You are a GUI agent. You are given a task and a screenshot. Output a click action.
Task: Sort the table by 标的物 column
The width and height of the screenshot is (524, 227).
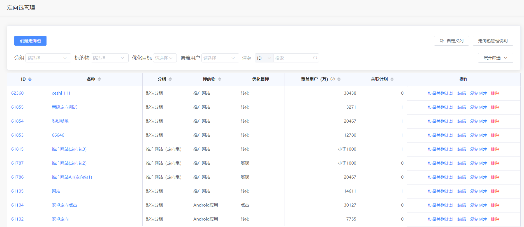click(219, 79)
